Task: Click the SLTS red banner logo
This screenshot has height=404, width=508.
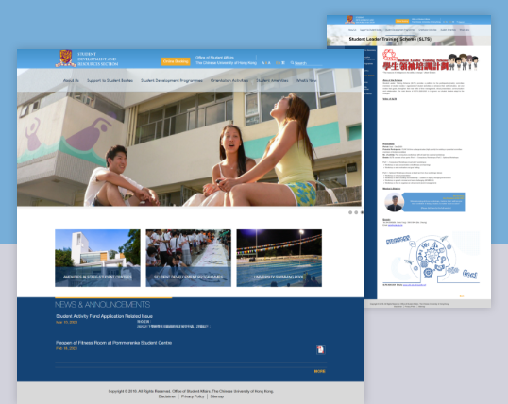Action: coord(431,59)
